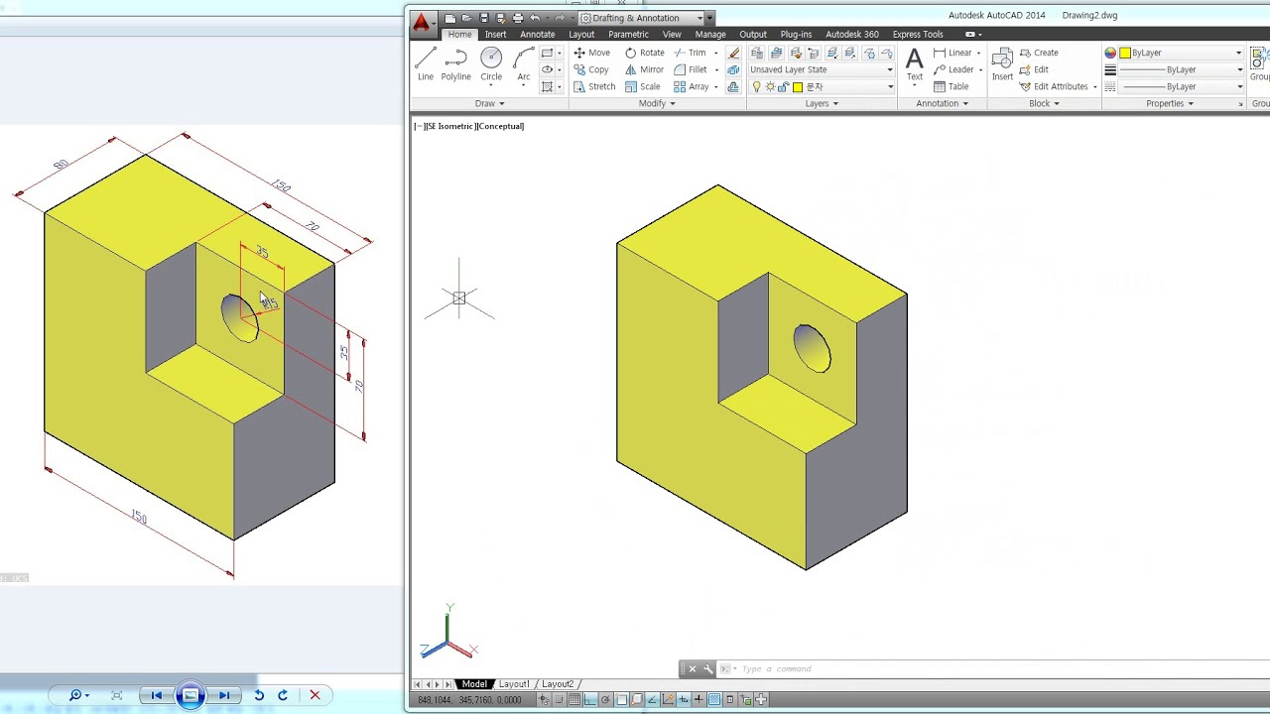Expand the Draw panel

(x=489, y=103)
